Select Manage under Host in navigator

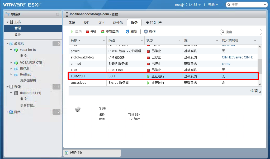click(x=33, y=28)
